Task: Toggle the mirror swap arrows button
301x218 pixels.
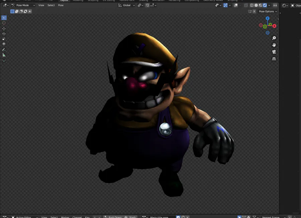Action: point(275,5)
